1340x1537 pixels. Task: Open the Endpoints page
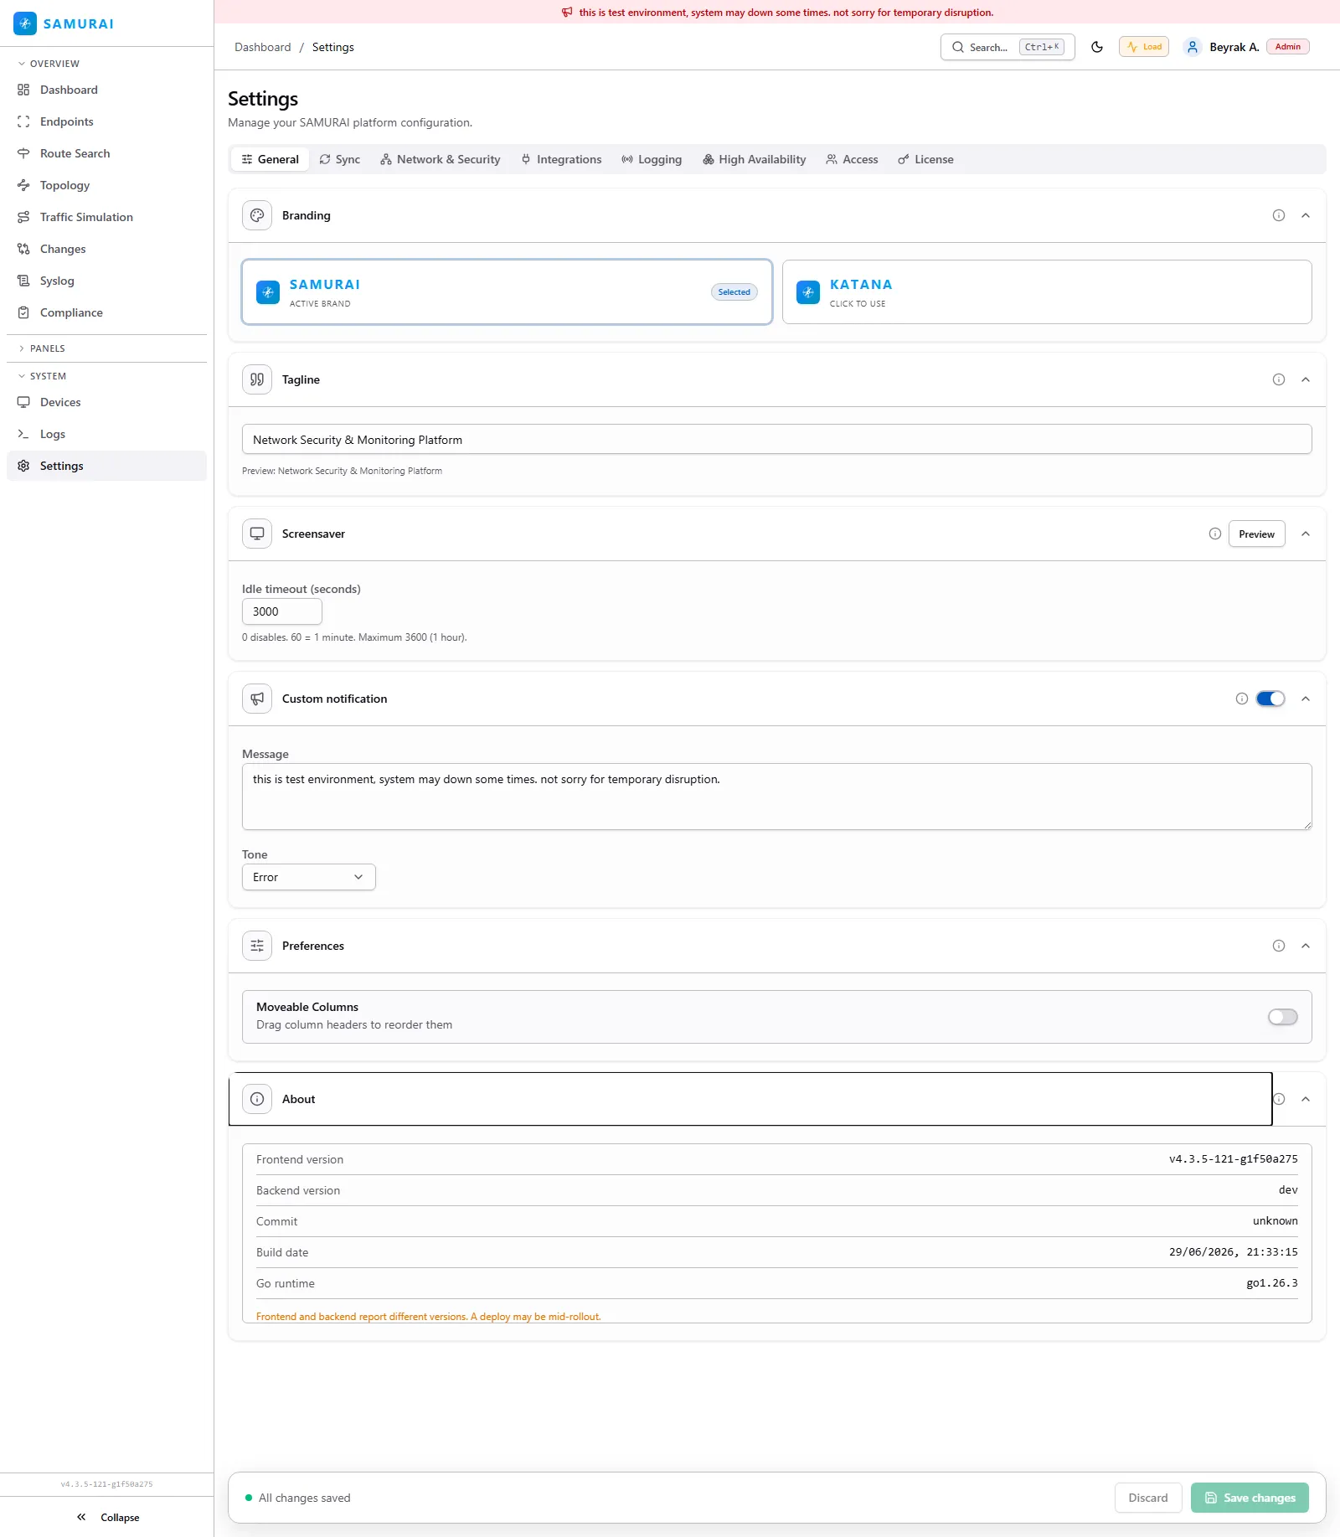106,121
